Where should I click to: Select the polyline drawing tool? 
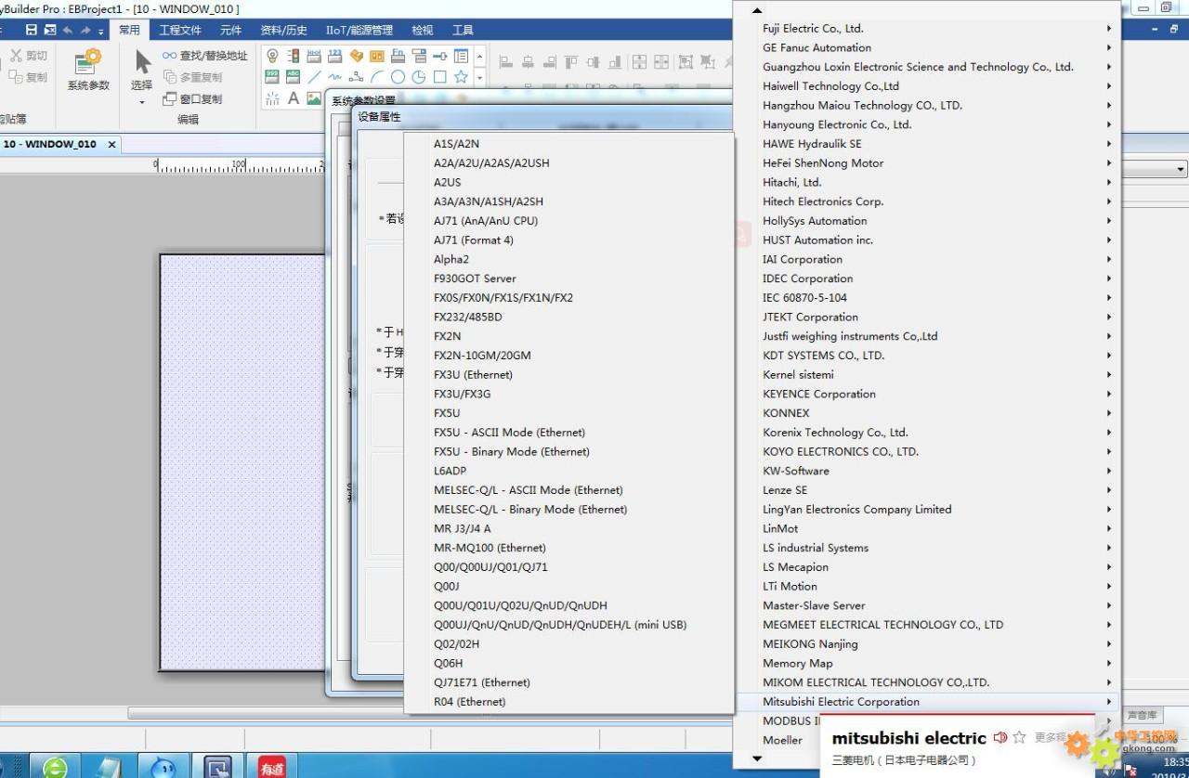click(357, 77)
